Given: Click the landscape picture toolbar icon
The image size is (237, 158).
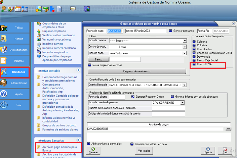Looking at the screenshot, I should coord(38,9).
